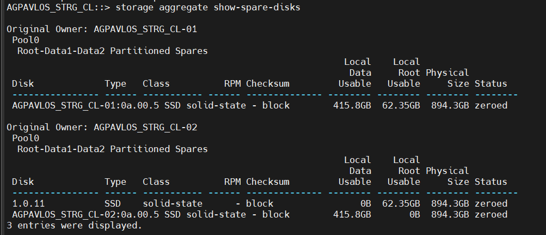Image resolution: width=546 pixels, height=235 pixels.
Task: Click the first "Root-Data1-Data2 Partitioned Spares" heading
Action: 112,51
